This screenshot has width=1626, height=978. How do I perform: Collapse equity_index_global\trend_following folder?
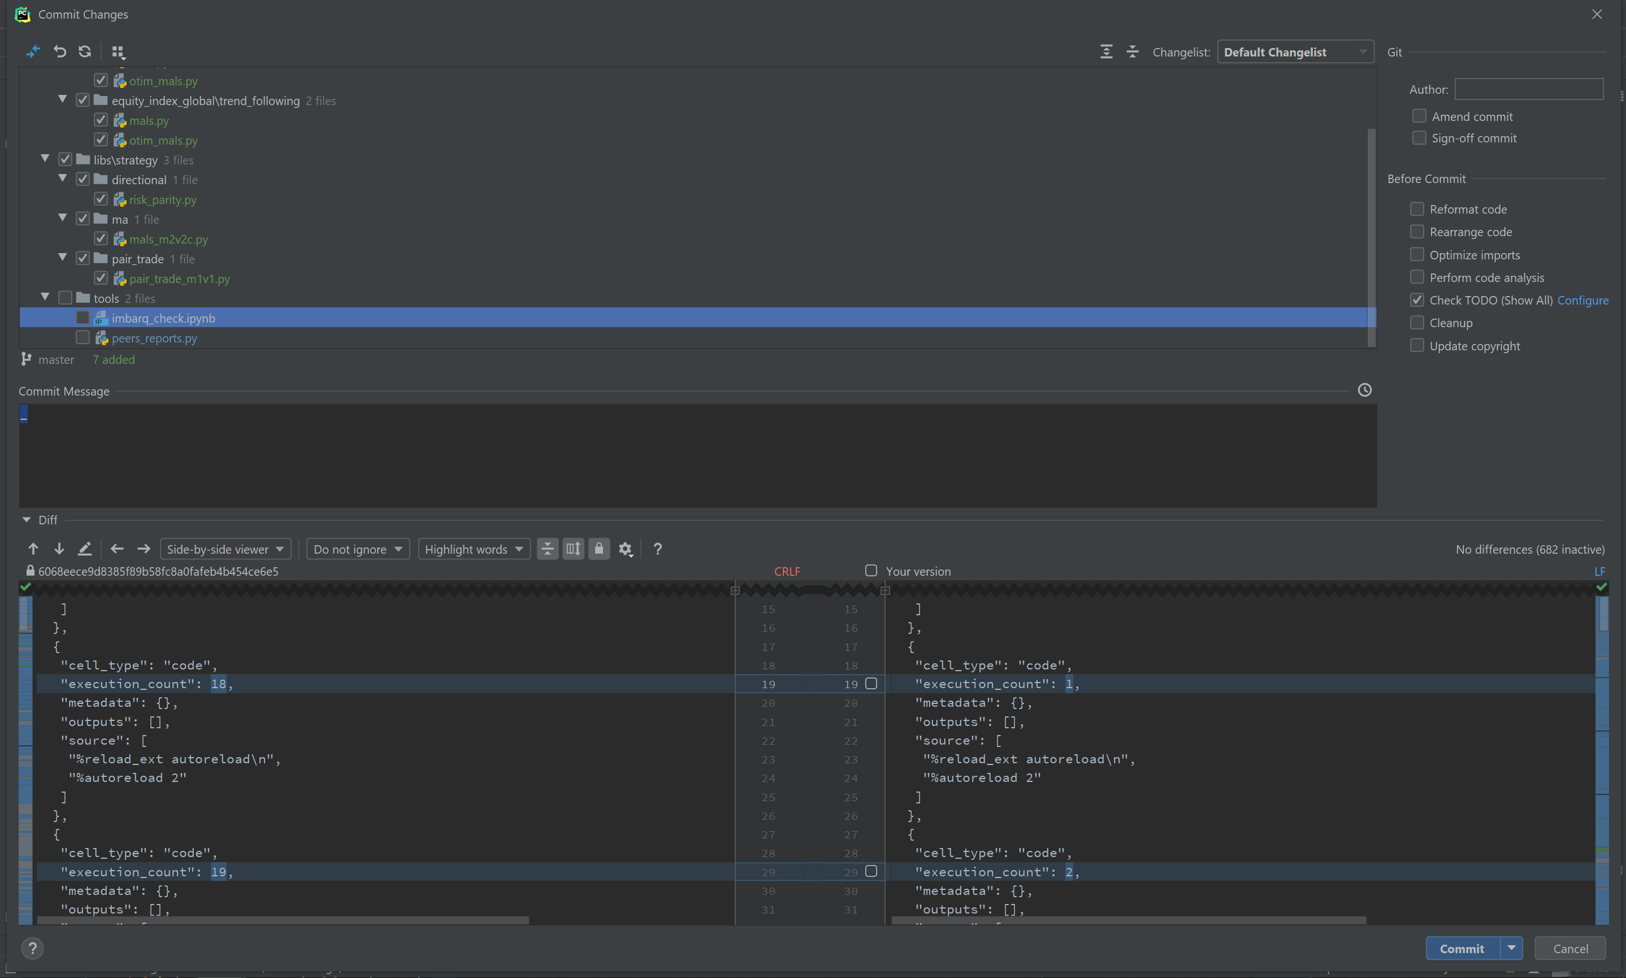point(63,99)
